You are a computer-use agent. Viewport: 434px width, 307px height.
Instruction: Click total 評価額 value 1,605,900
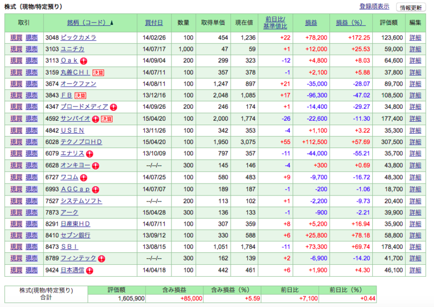pyautogui.click(x=131, y=299)
